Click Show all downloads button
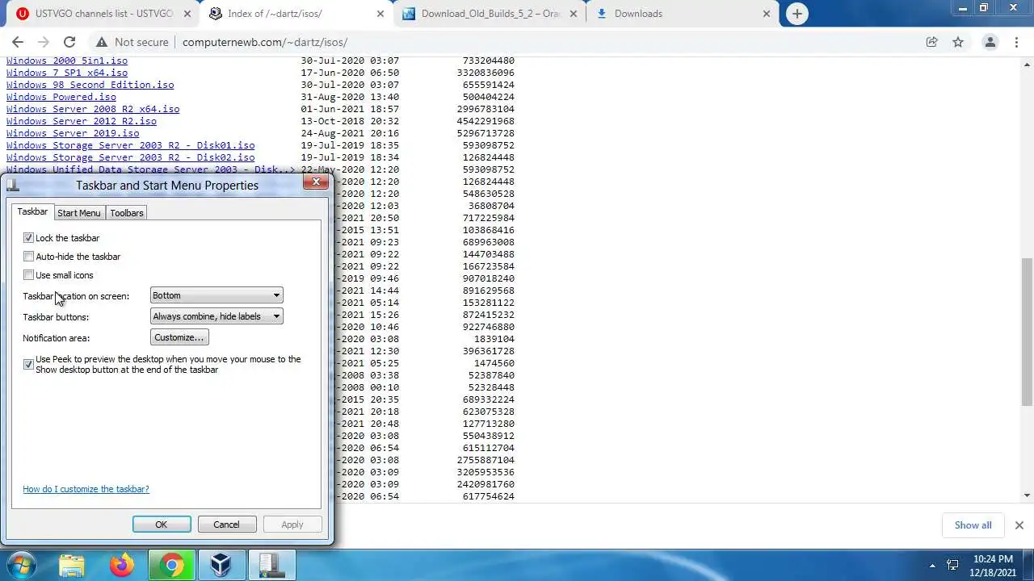 (x=973, y=525)
